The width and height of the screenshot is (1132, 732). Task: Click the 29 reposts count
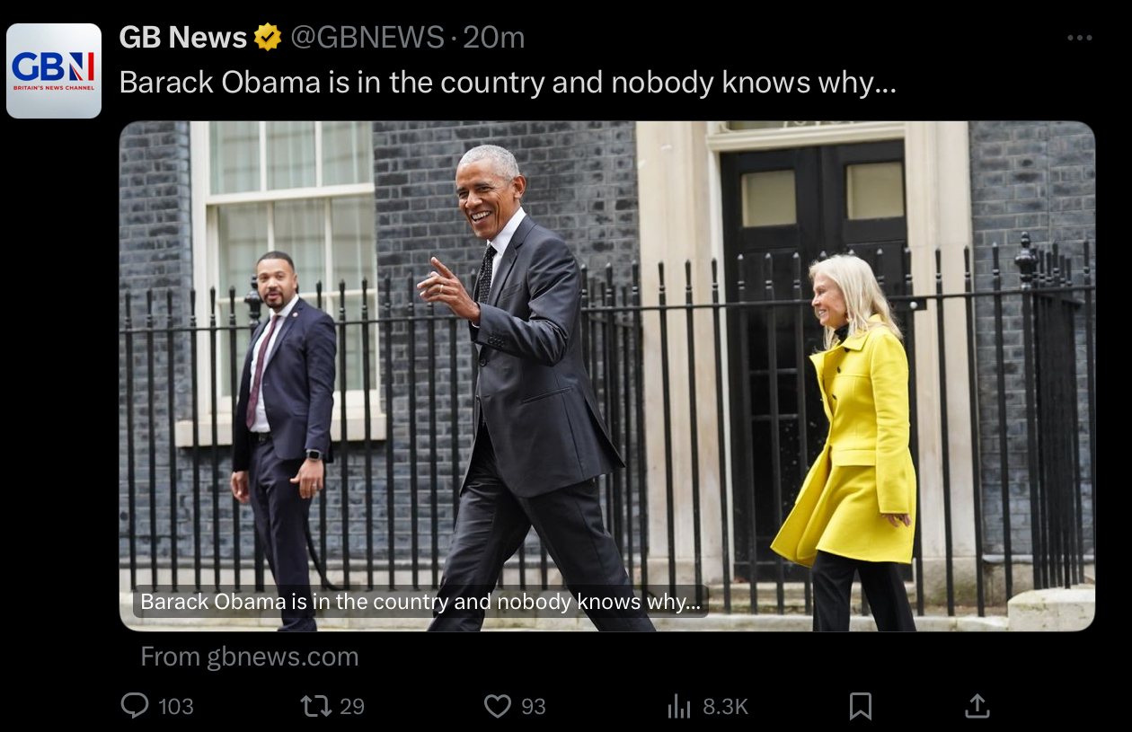click(x=352, y=707)
